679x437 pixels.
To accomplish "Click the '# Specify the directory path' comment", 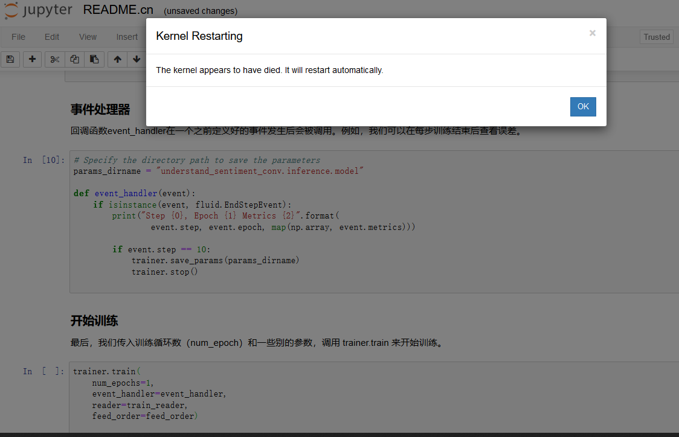I will click(197, 160).
